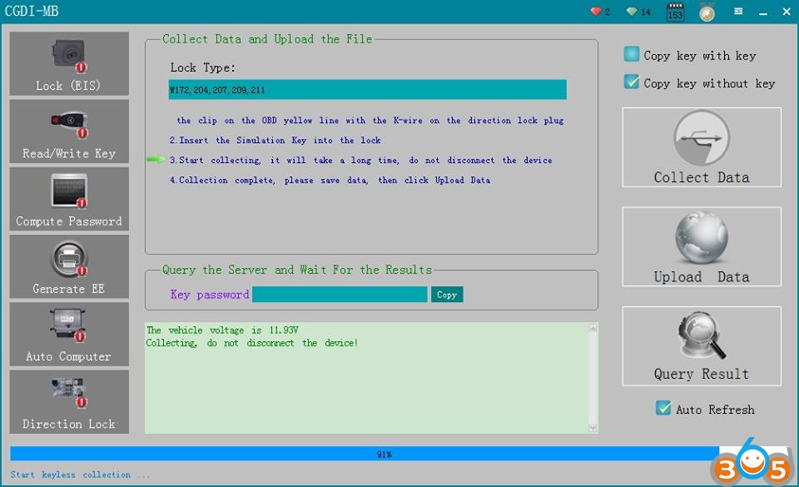Click the Upload Data button
Screen dimensions: 799x487
tap(701, 247)
